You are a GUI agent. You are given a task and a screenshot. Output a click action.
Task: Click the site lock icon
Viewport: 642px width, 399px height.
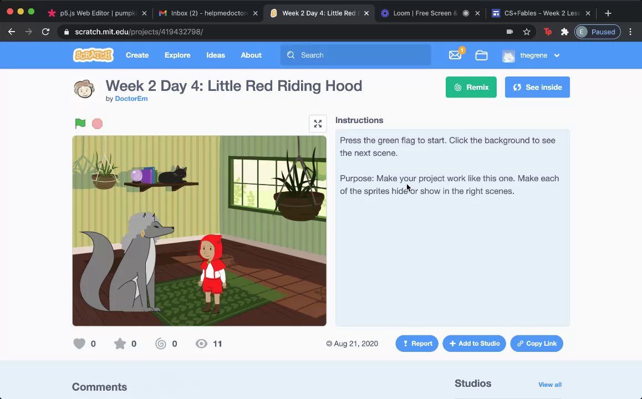click(x=67, y=32)
